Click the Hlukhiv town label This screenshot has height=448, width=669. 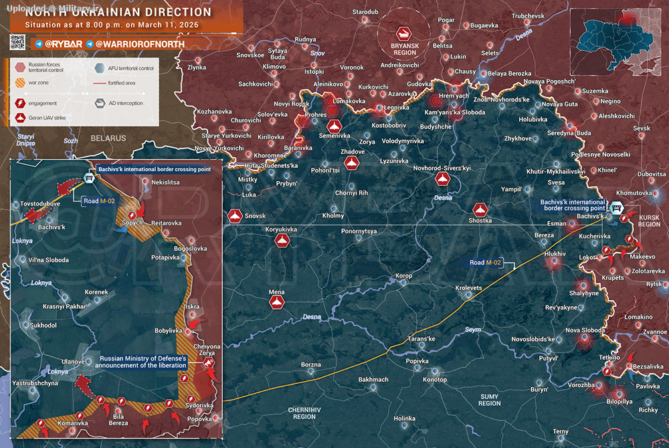555,253
